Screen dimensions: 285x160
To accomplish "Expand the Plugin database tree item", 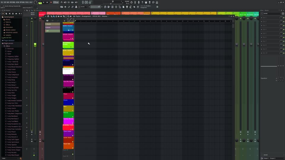I will pyautogui.click(x=9, y=41).
